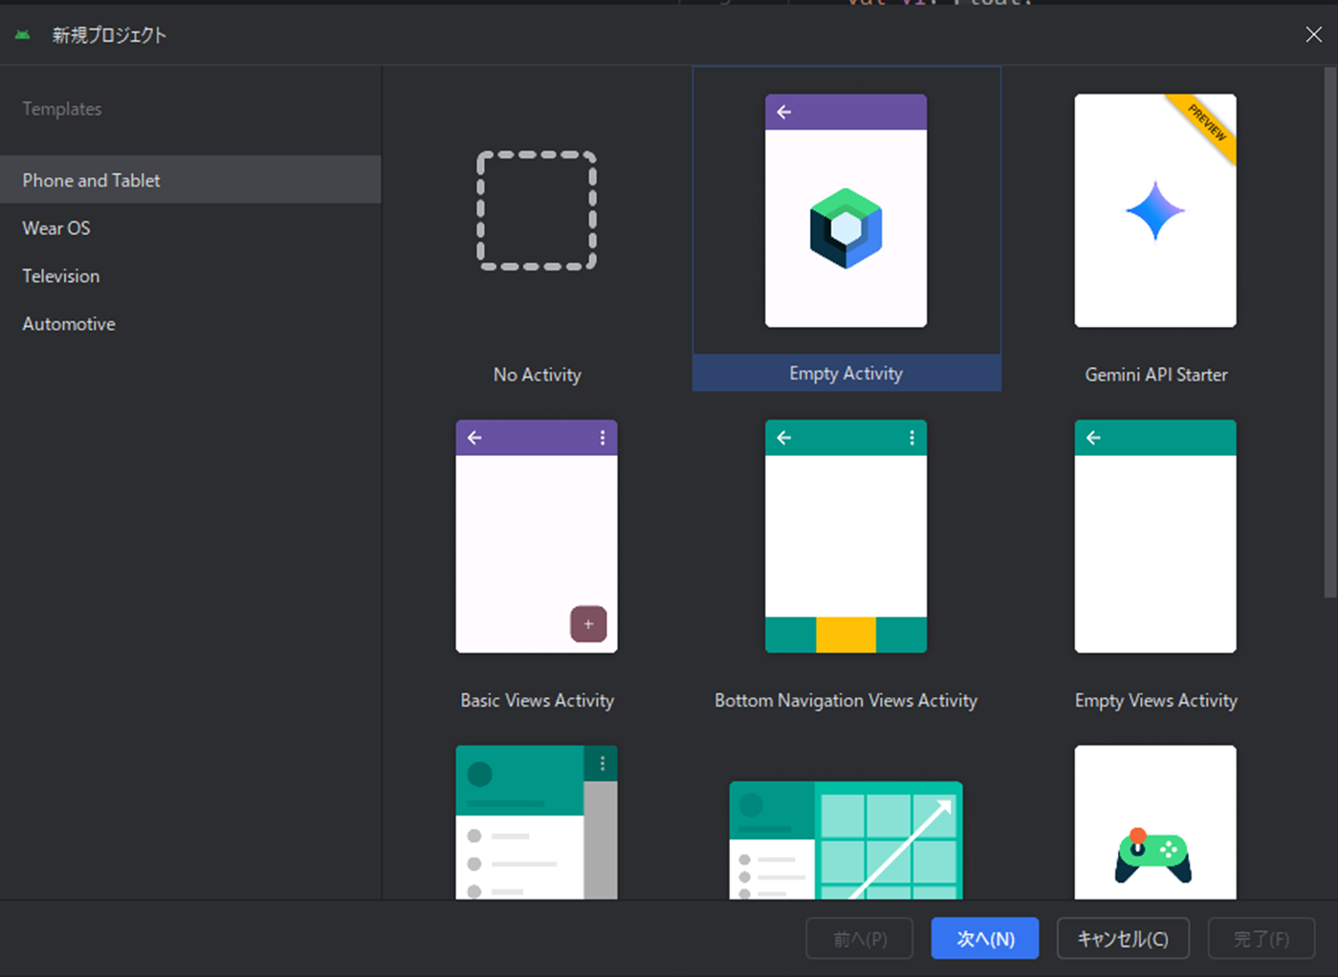Viewport: 1338px width, 977px height.
Task: Select the Gemini API Starter template thumbnail
Action: pos(1155,210)
